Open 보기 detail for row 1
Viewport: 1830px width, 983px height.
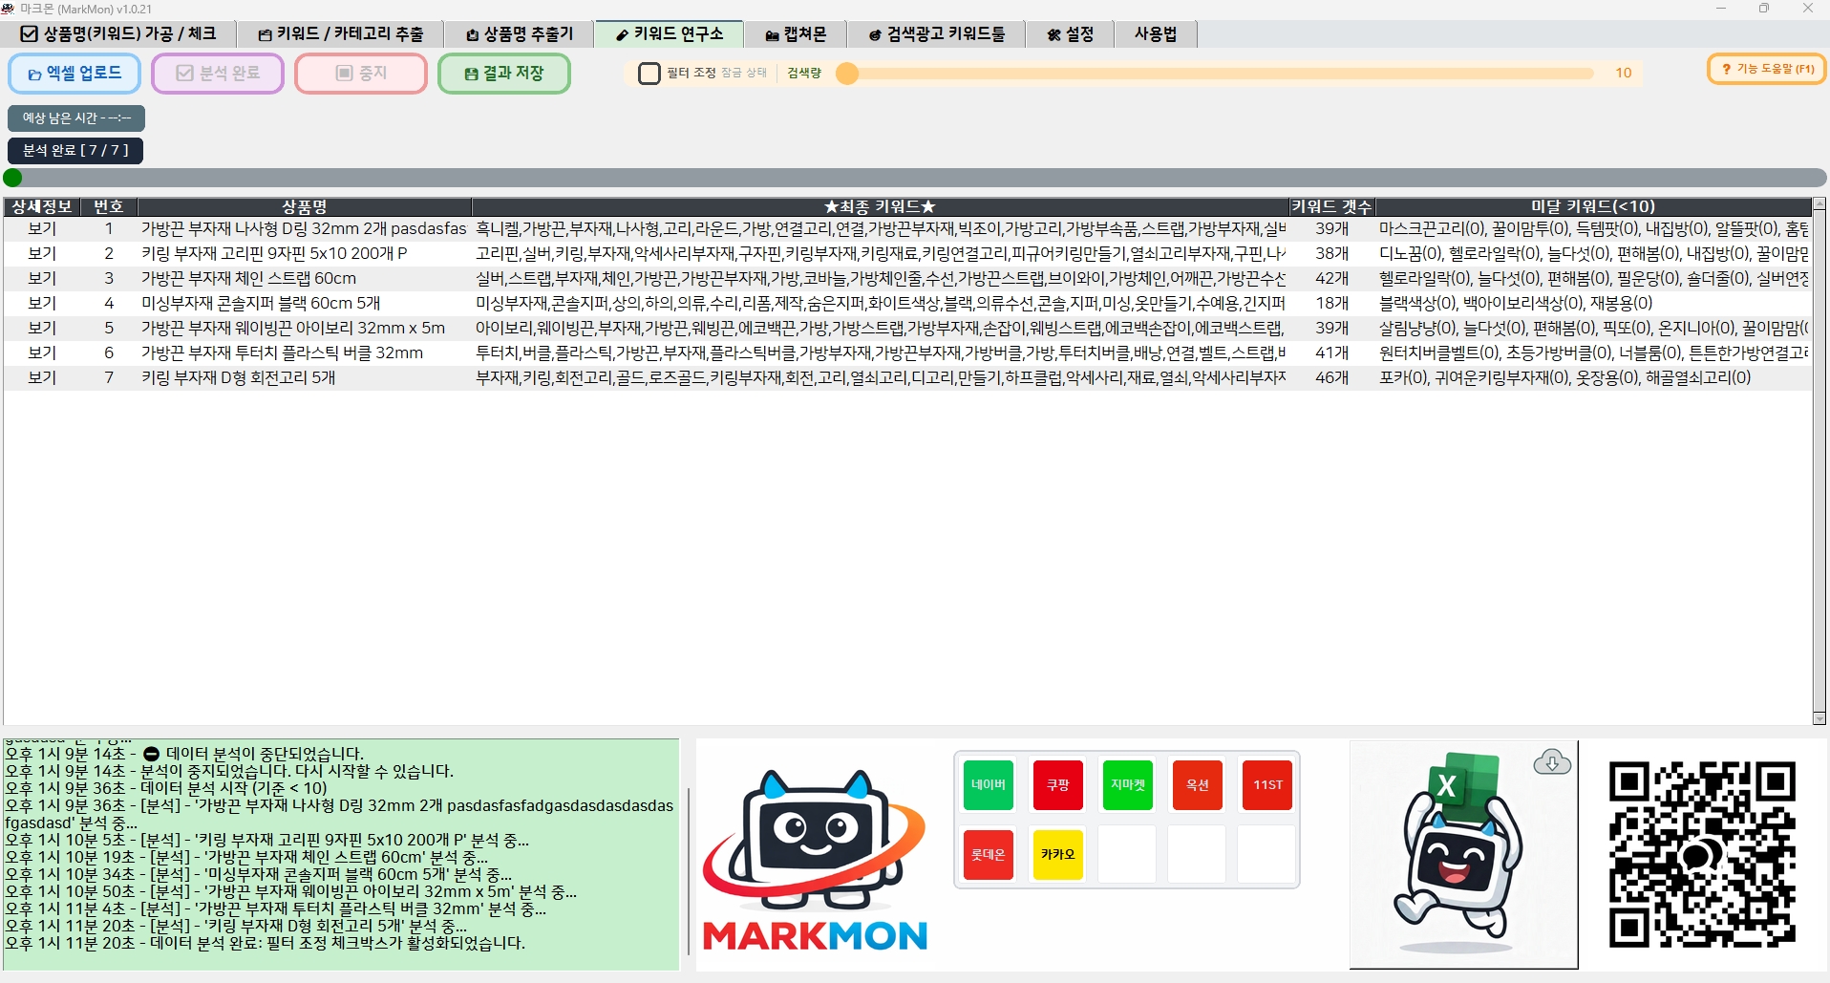42,229
